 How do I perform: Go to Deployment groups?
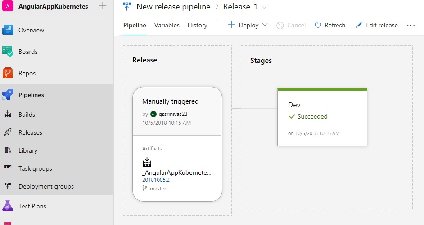pos(46,187)
